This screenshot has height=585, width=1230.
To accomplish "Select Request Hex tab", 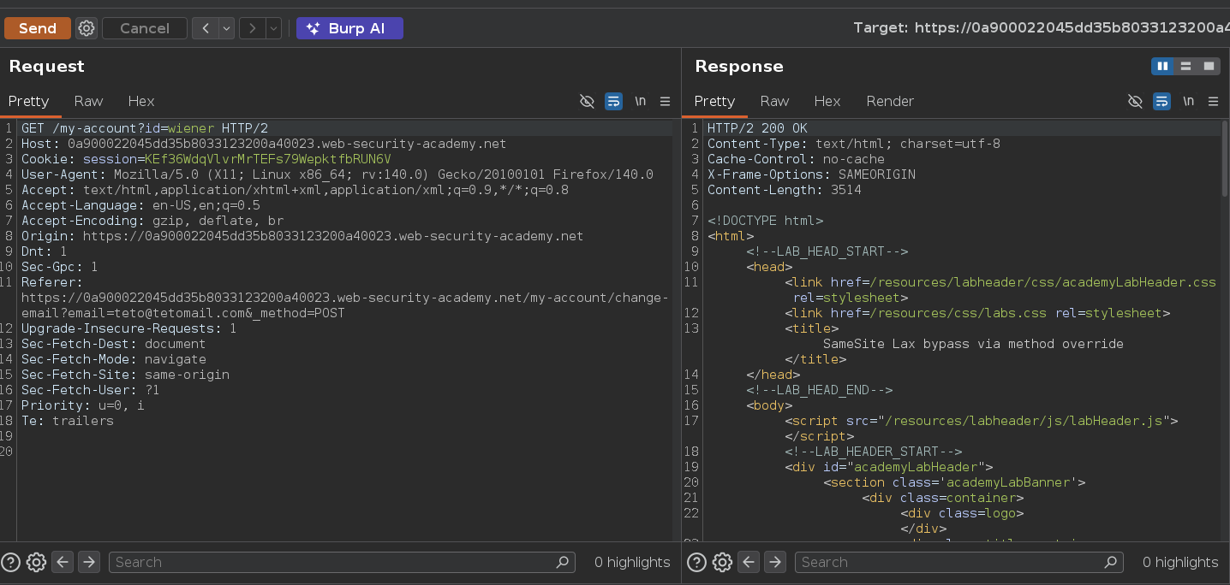I will click(x=141, y=101).
